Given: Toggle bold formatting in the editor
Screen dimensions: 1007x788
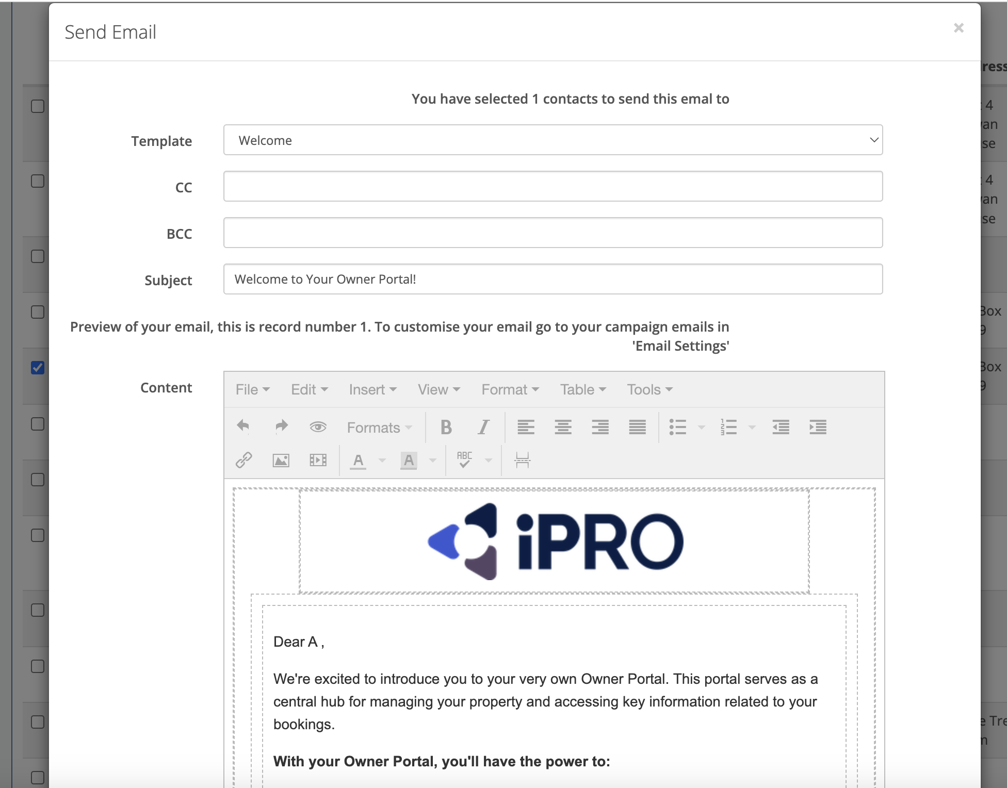Looking at the screenshot, I should (446, 427).
